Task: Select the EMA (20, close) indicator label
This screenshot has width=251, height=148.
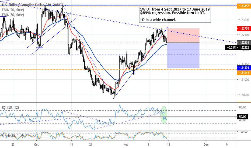Action: (12, 10)
